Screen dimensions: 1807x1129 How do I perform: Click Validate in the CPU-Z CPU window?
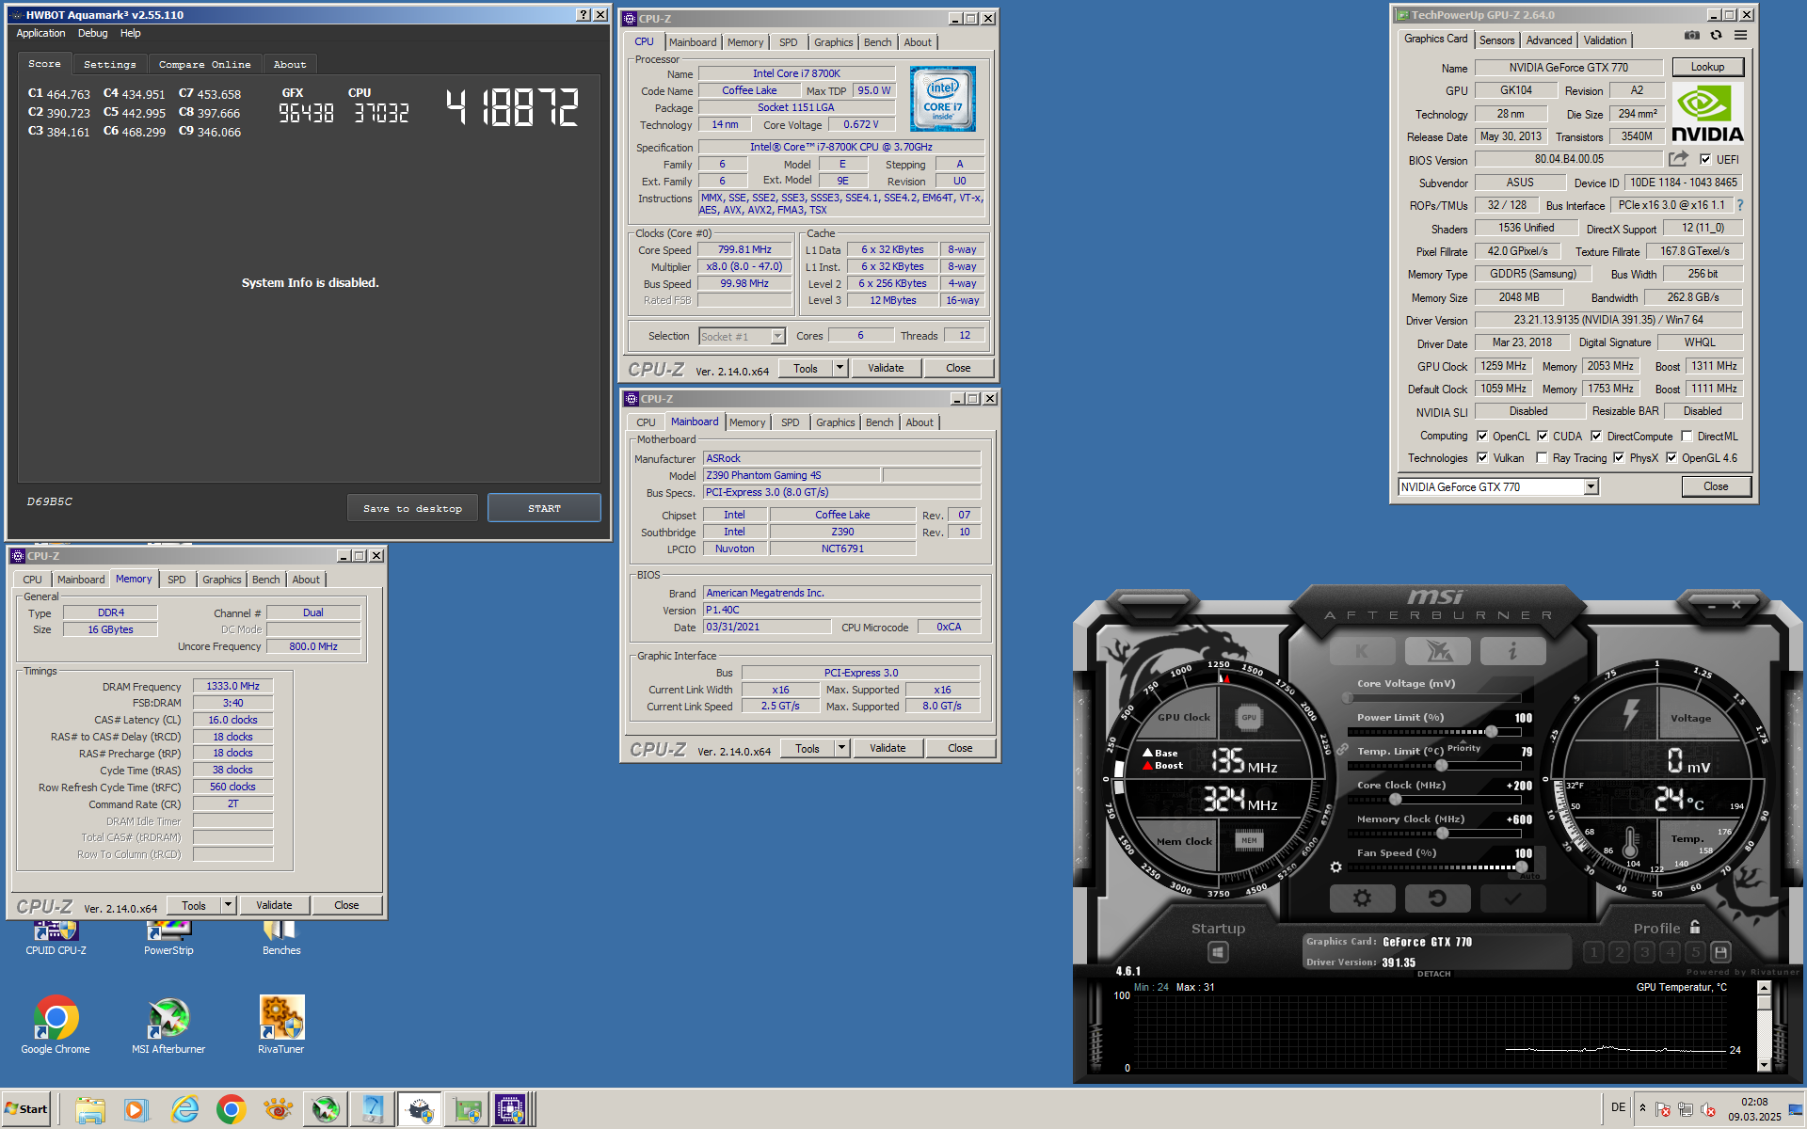point(886,368)
